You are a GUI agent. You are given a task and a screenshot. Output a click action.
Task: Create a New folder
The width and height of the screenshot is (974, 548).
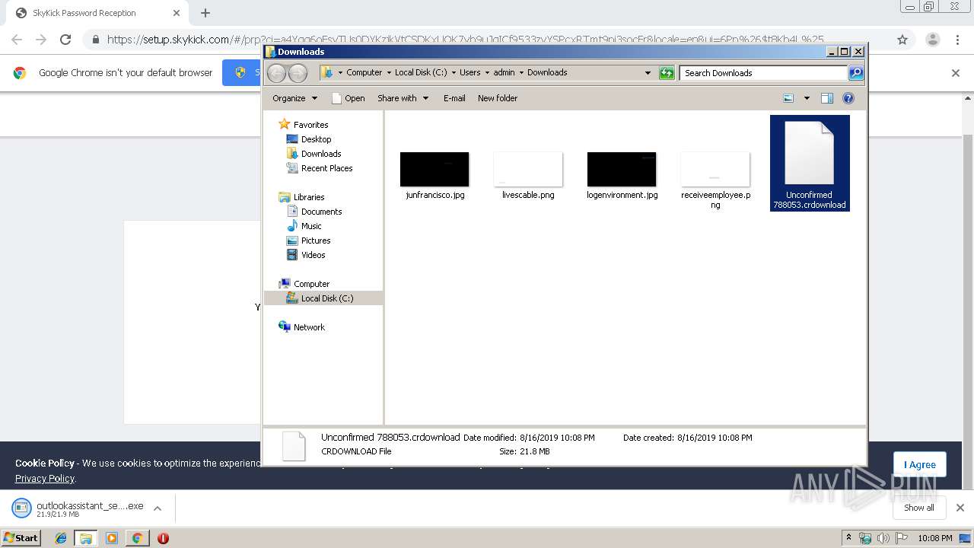click(498, 98)
